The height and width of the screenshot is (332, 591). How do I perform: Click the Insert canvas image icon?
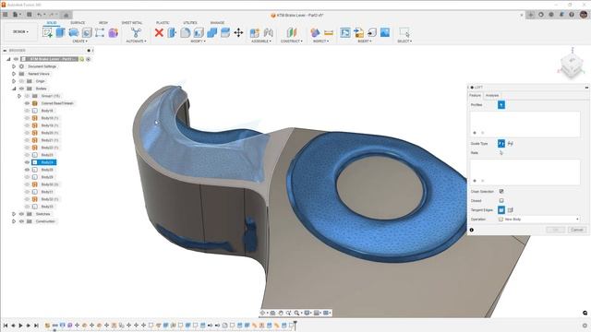[385, 33]
